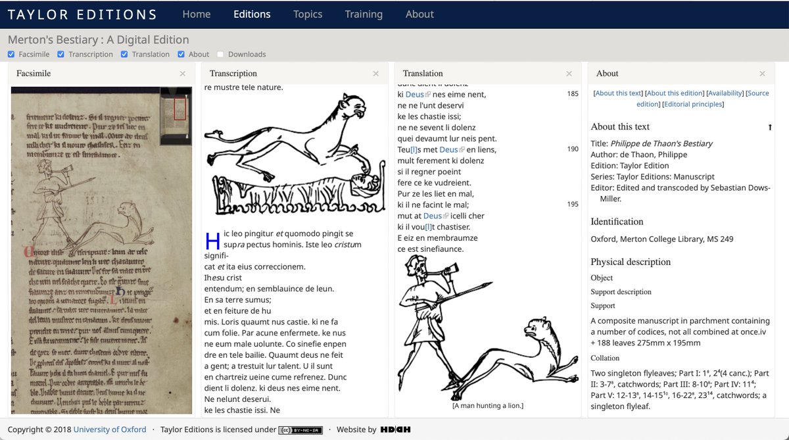
Task: Click the 'Object' subheading in About panel
Action: (603, 278)
